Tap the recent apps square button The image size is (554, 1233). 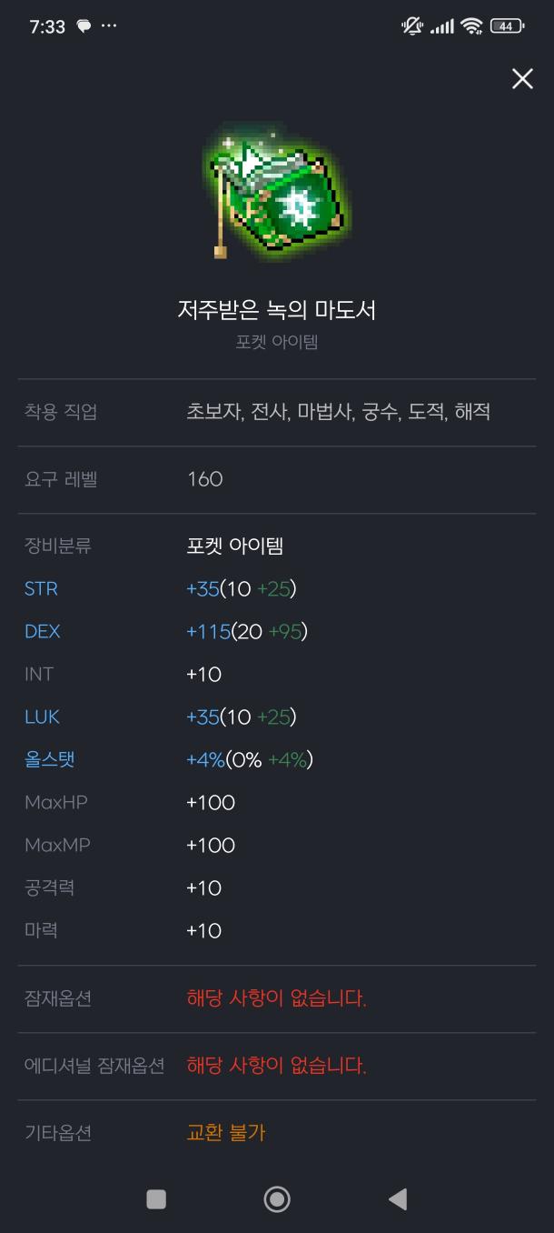pos(154,1199)
